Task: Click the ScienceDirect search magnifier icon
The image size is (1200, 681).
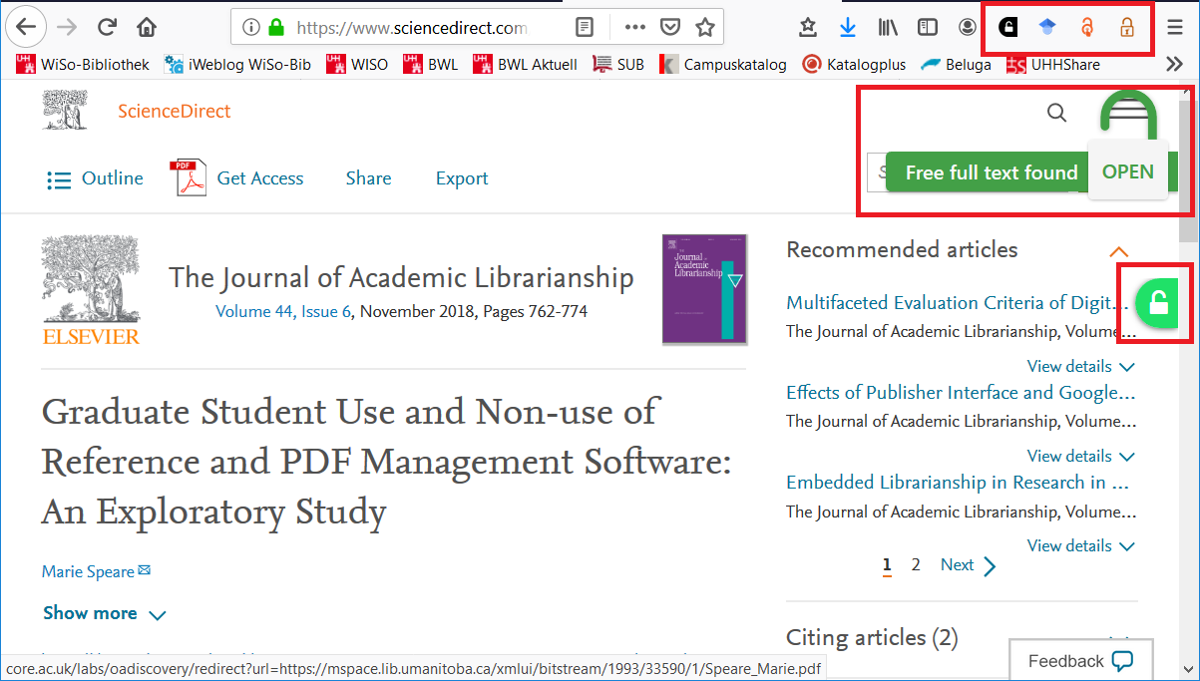Action: click(1056, 112)
